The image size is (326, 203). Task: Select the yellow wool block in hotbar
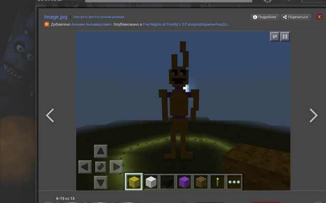(134, 182)
